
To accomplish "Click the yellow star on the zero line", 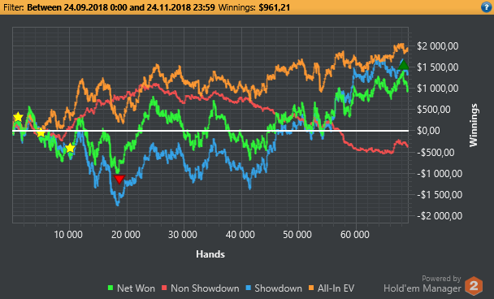I will click(x=41, y=132).
